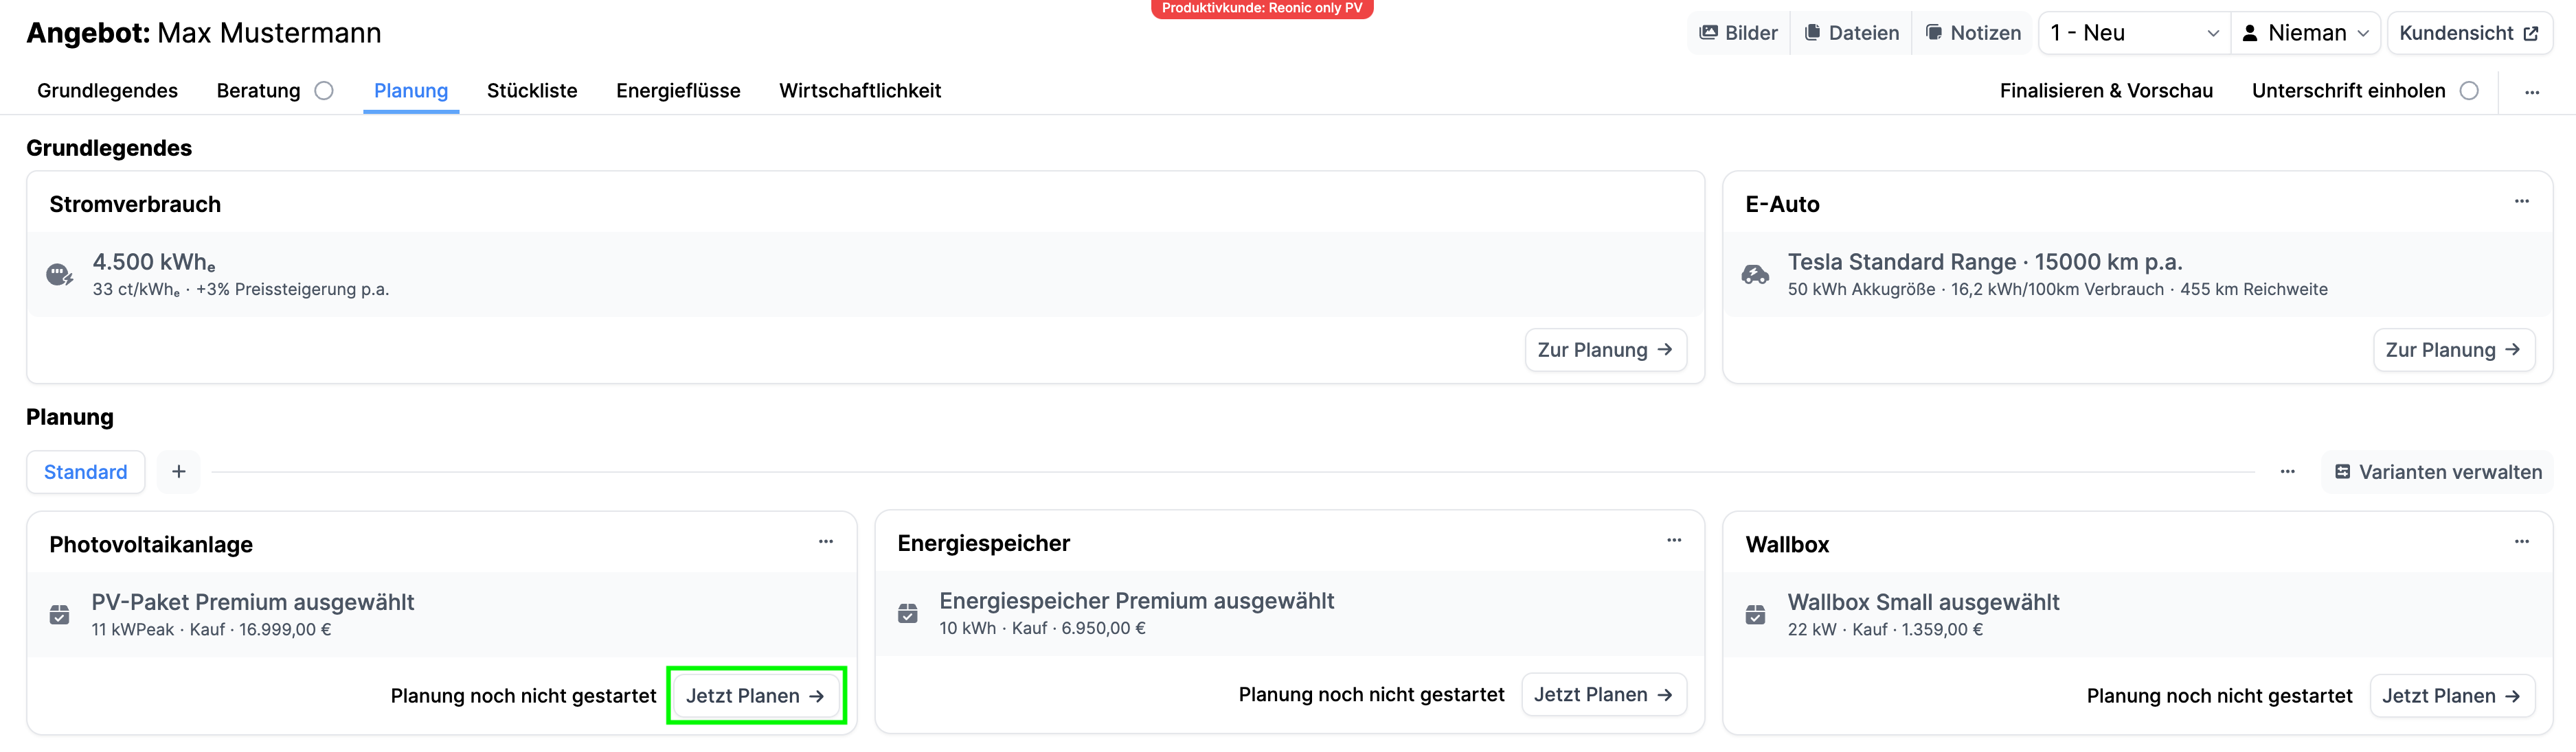Image resolution: width=2576 pixels, height=752 pixels.
Task: Go to the Wirtschaftlichkeit tab
Action: point(860,91)
